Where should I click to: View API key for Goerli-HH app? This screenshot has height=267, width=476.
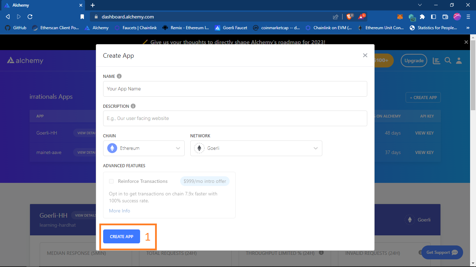[x=424, y=133]
